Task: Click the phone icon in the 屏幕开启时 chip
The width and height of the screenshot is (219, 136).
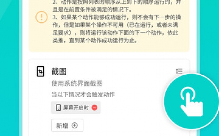Action: [x=58, y=107]
